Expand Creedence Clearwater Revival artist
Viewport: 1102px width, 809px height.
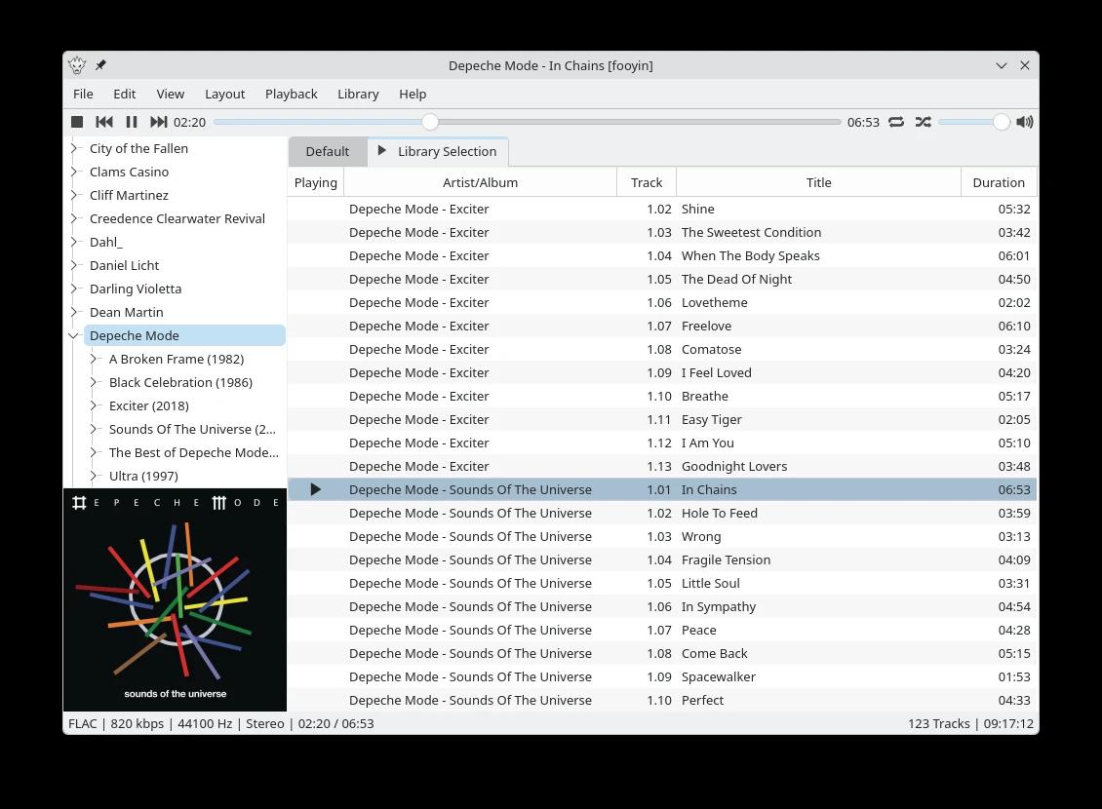click(73, 218)
